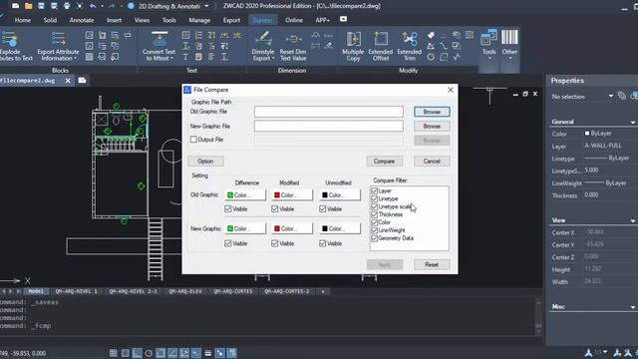Click the ribbon minimize icon after APP+

[343, 19]
